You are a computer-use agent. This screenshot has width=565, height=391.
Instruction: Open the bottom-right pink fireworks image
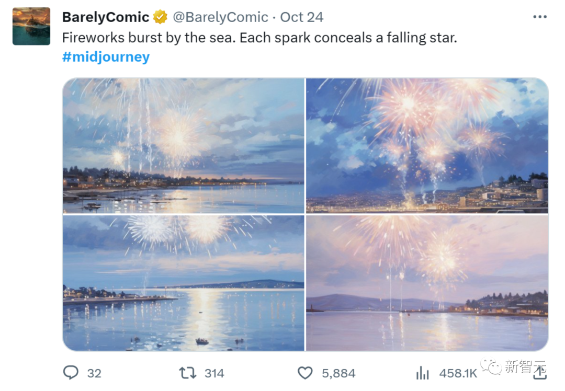pyautogui.click(x=427, y=283)
